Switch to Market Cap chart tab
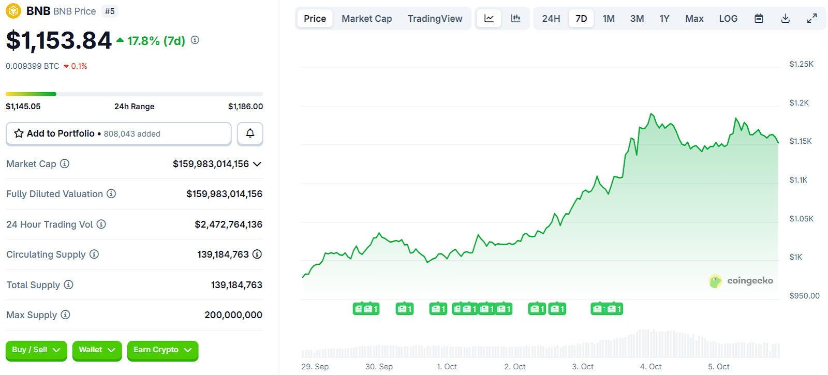 366,19
